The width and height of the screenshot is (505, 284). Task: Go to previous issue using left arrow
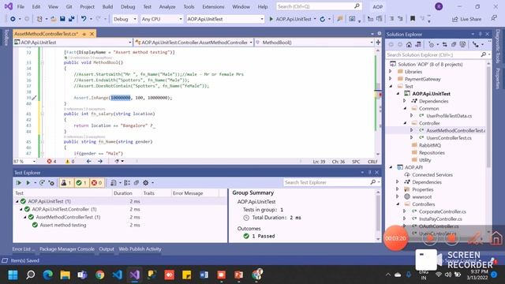pos(89,161)
